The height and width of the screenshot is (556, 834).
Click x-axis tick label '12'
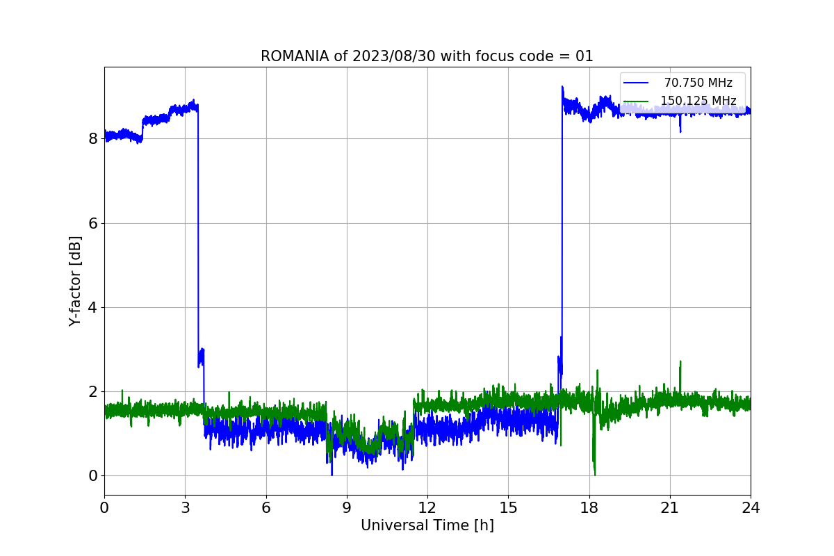point(427,507)
